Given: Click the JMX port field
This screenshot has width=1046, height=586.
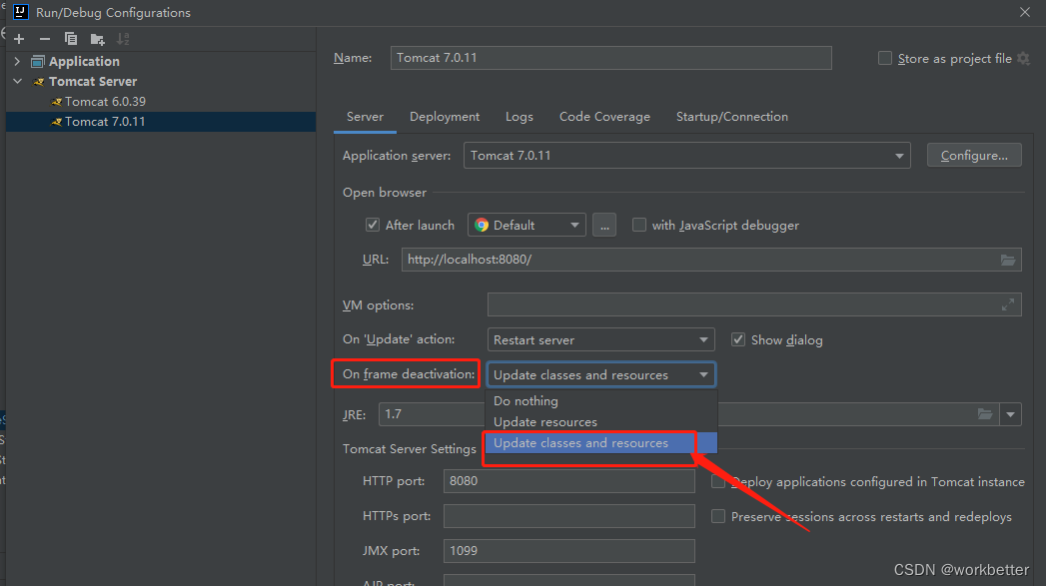Looking at the screenshot, I should point(569,551).
